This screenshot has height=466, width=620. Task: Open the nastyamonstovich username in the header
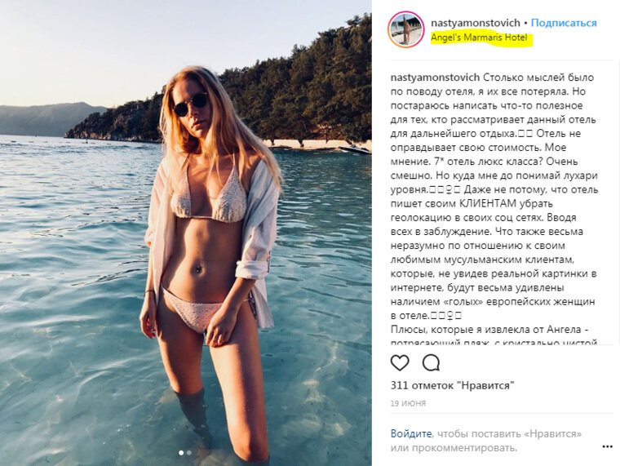[x=476, y=23]
